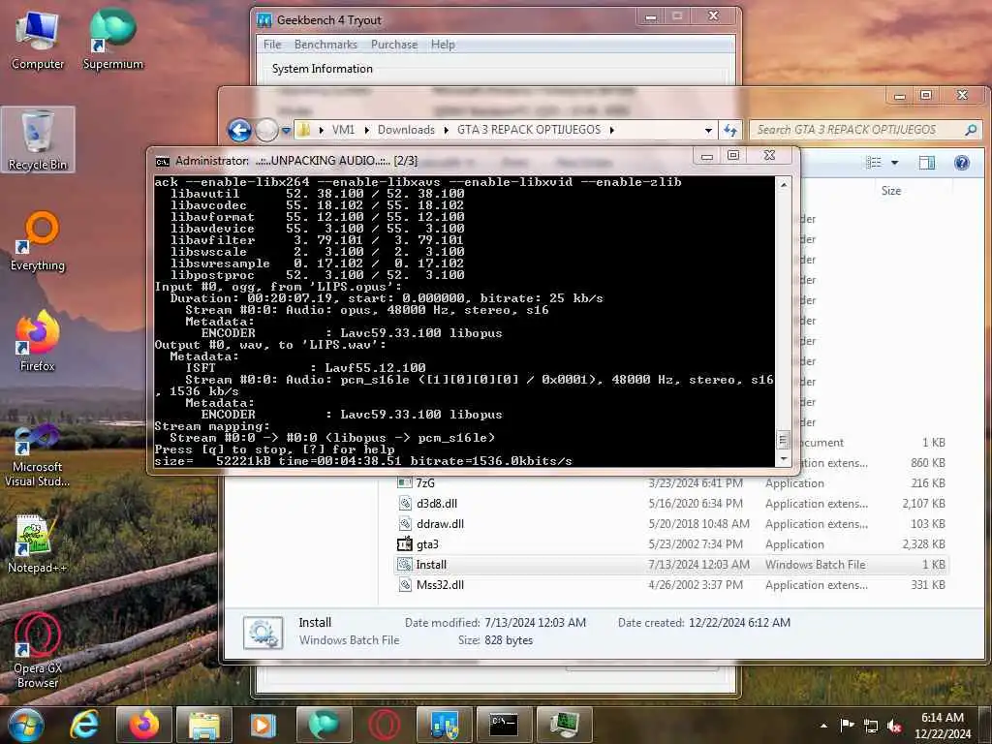Image resolution: width=992 pixels, height=744 pixels.
Task: Open the Opera GX Browser desktop shortcut
Action: [38, 650]
